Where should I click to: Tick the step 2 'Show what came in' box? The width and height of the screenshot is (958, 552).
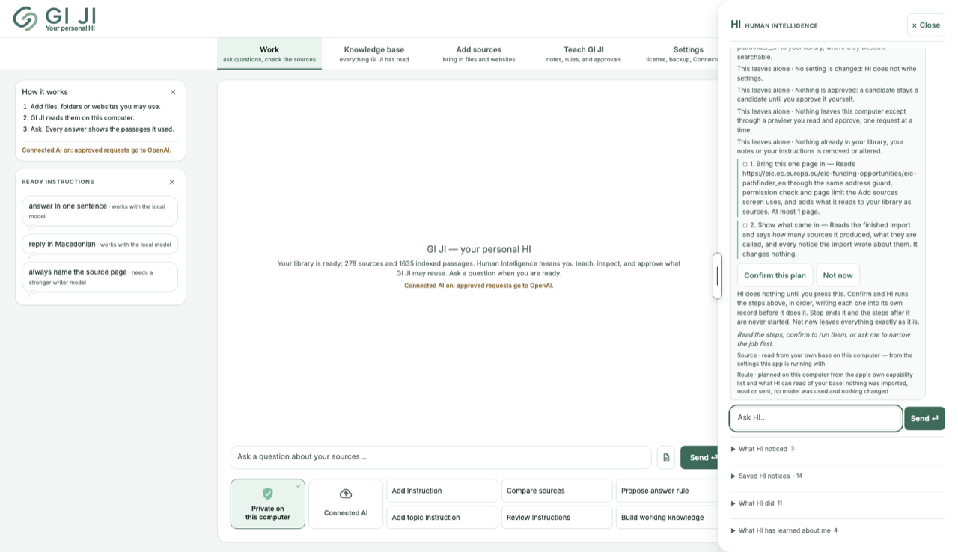tap(745, 225)
